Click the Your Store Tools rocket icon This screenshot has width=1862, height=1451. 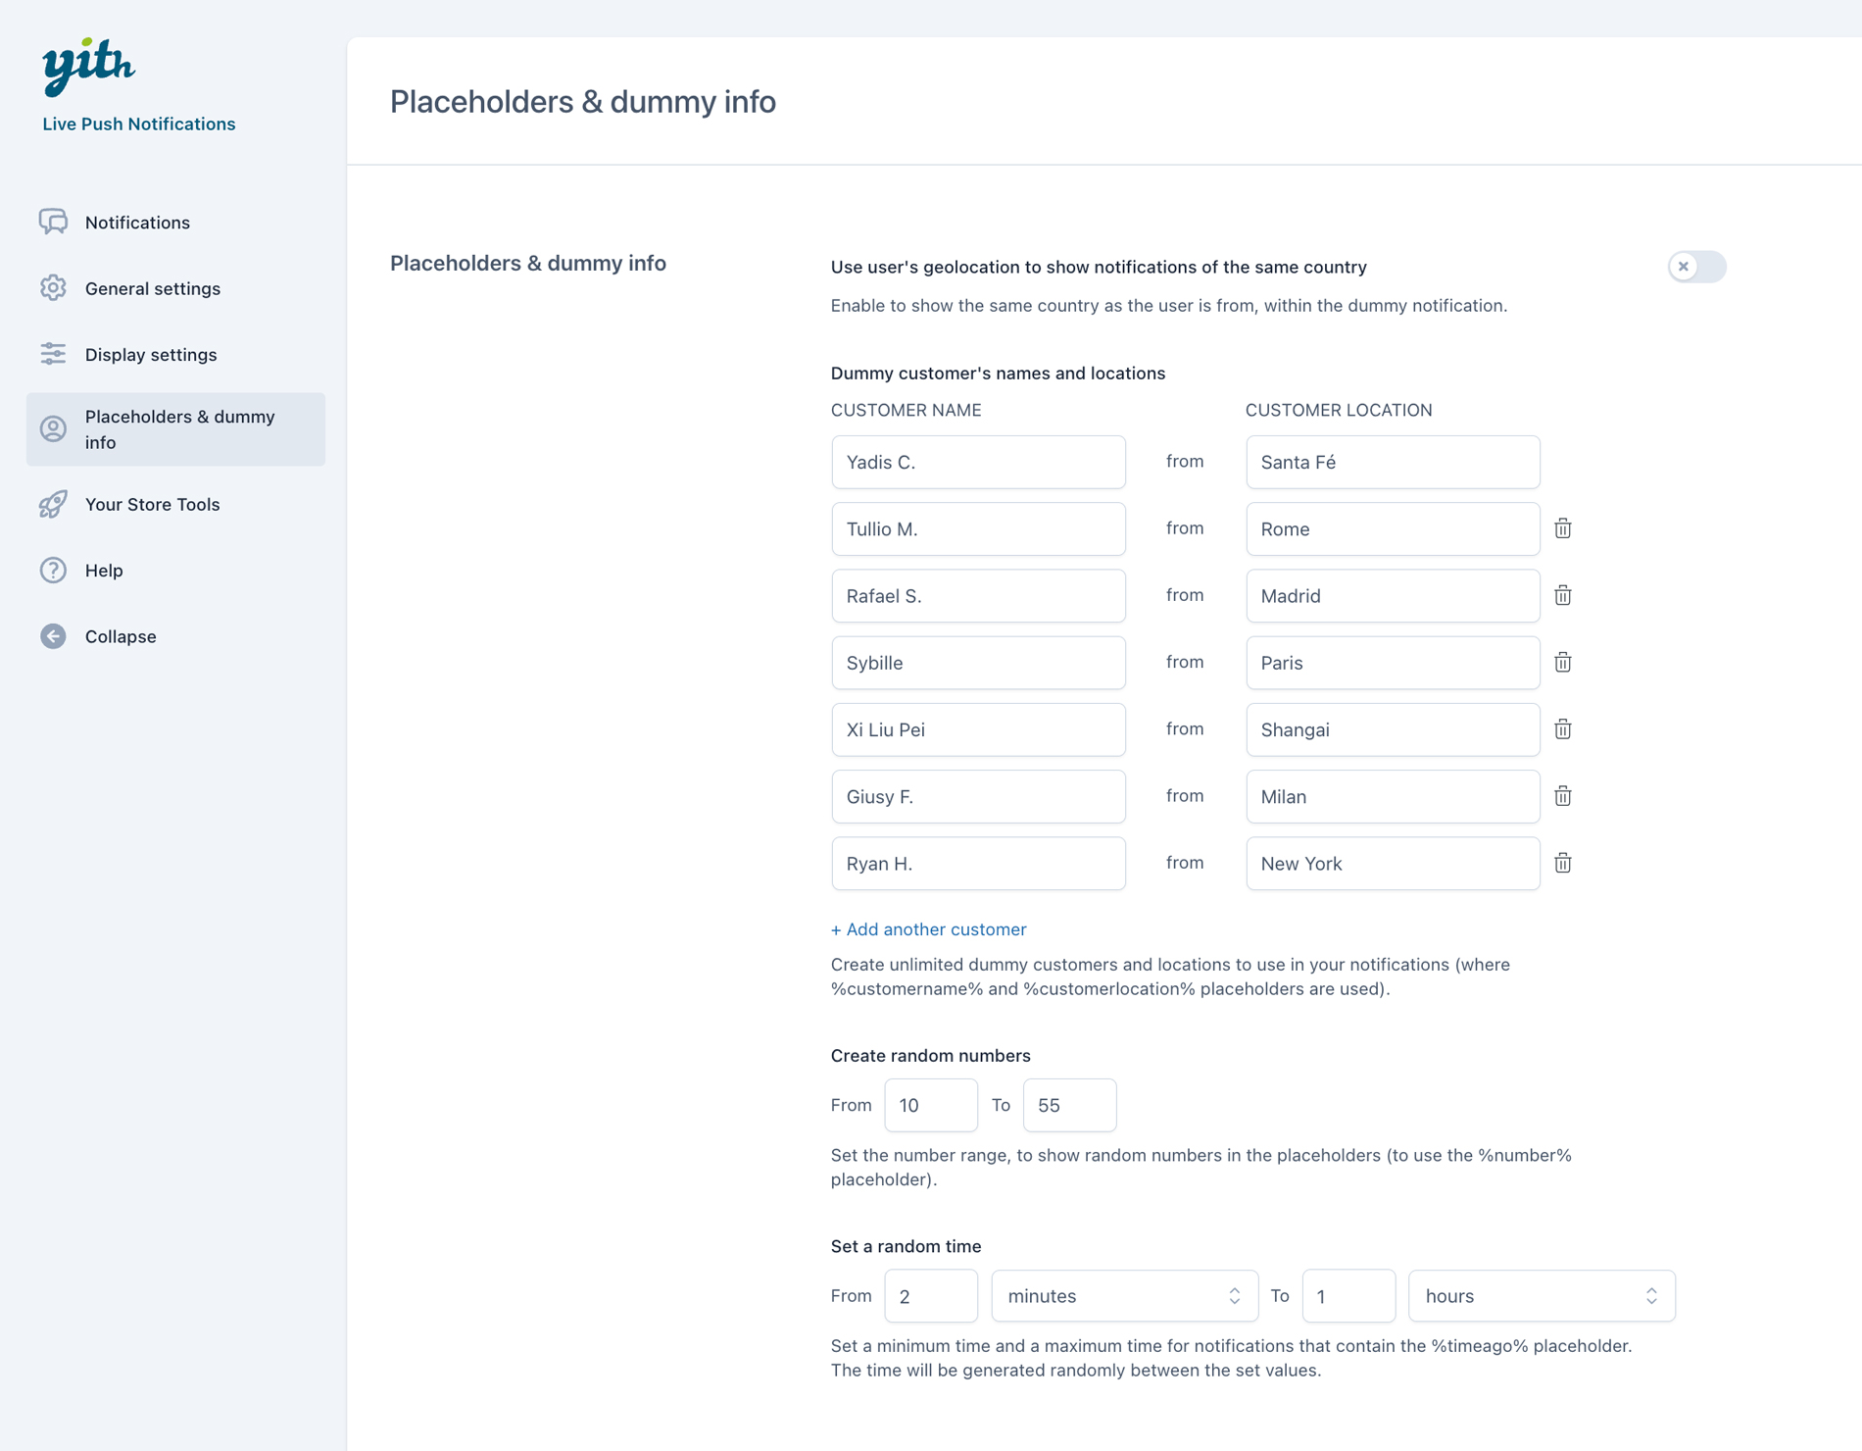click(x=53, y=504)
